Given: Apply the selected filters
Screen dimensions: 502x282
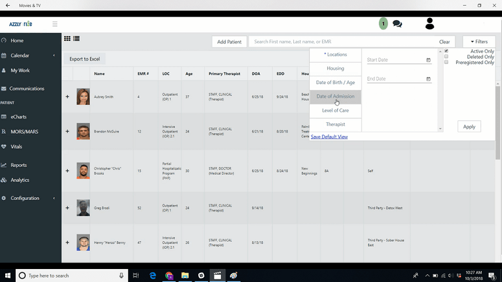Looking at the screenshot, I should (469, 127).
